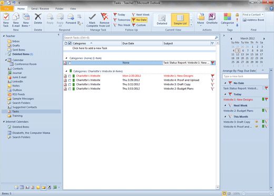The width and height of the screenshot is (274, 196).
Task: Tick the checkbox of the uncategorized task
Action: coord(70,63)
